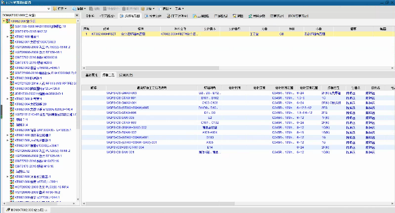Screen dimensions: 395x213
Task: Click the Document (文档) toolbar icon
Action: point(142,8)
